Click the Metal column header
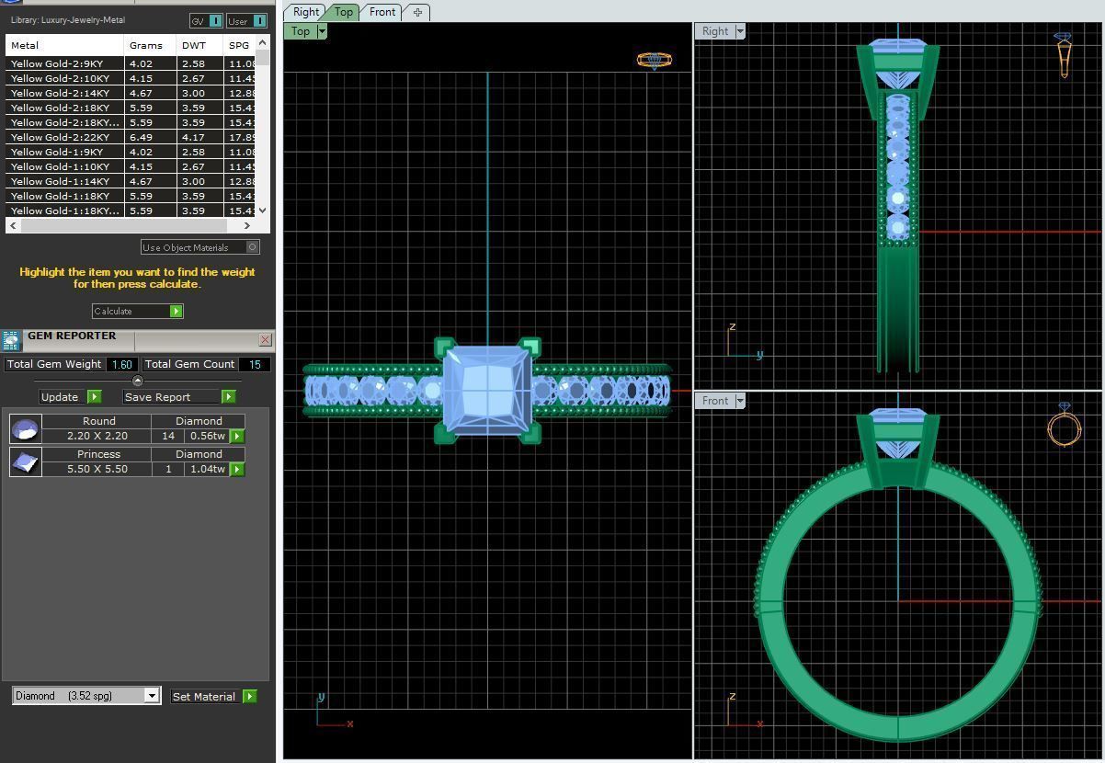 click(64, 45)
